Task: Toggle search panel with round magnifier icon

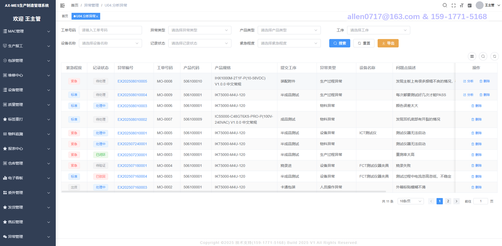Action: (x=483, y=56)
